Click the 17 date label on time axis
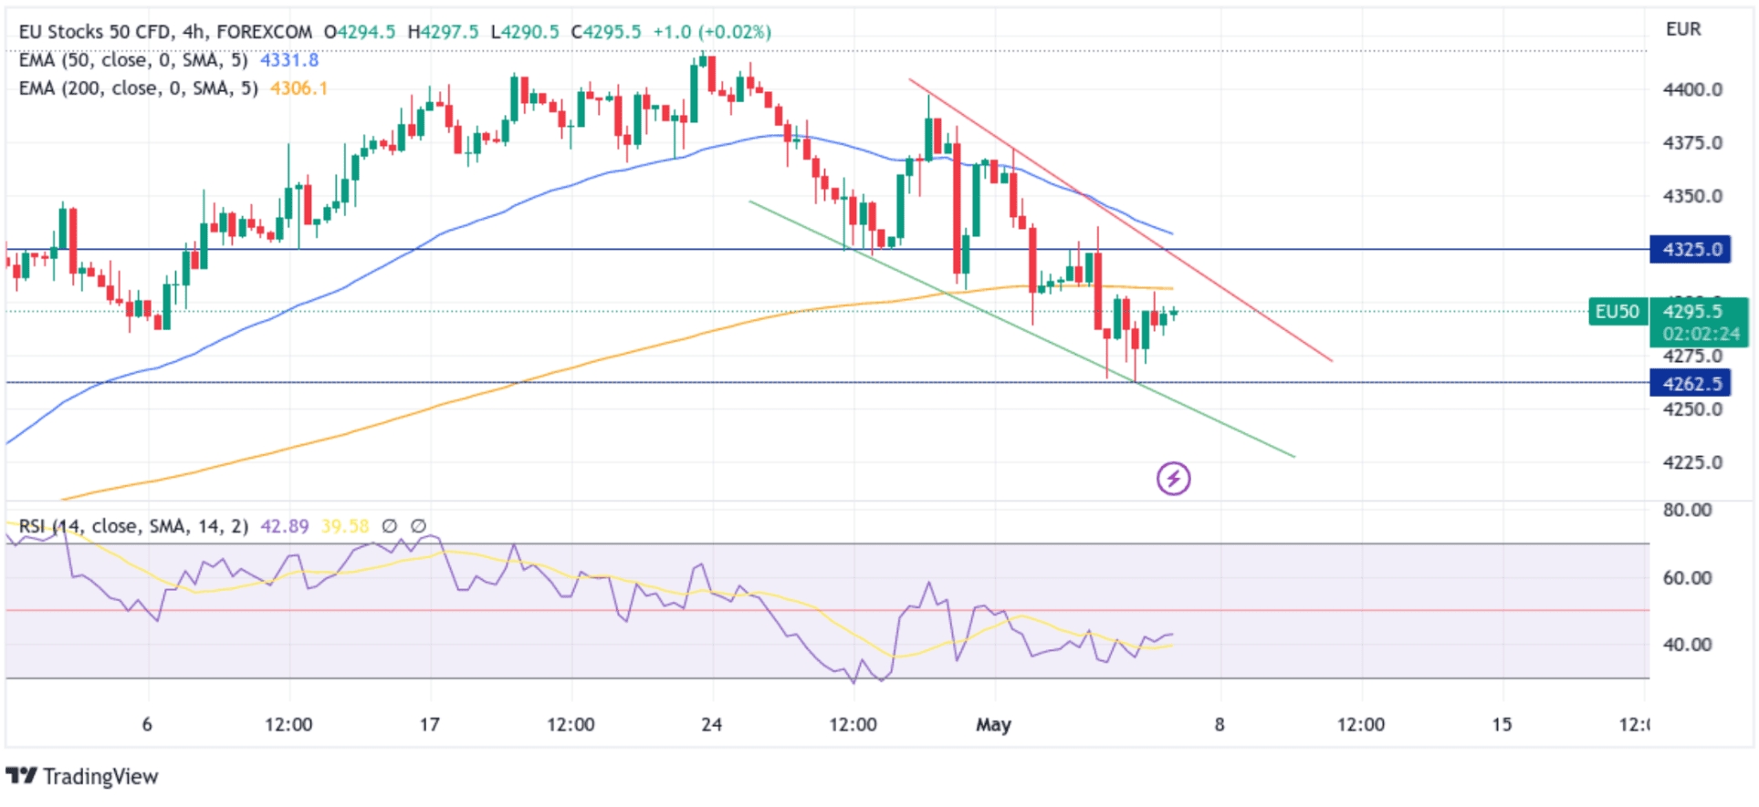The image size is (1759, 807). [x=429, y=725]
